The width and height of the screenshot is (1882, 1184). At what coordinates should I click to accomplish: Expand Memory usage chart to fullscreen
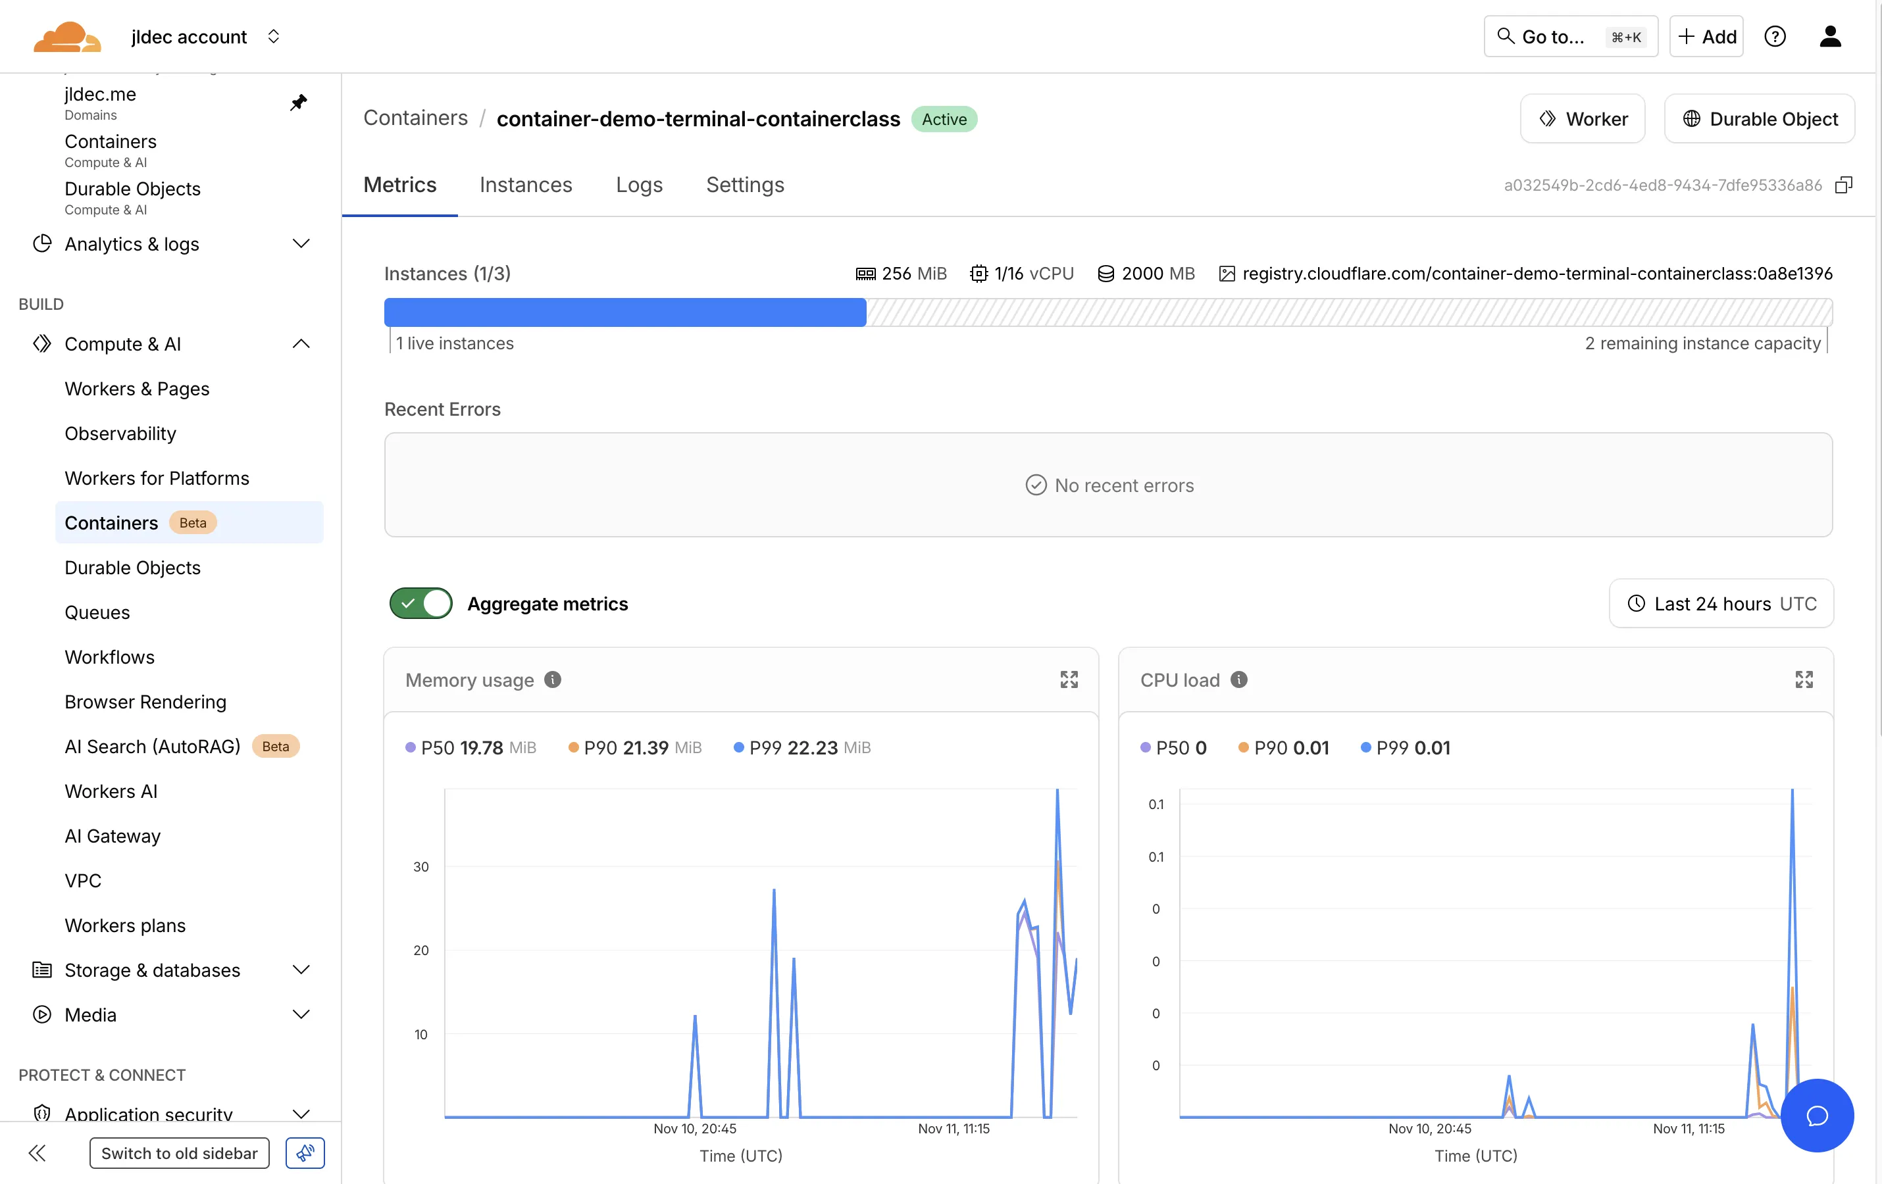(x=1069, y=679)
